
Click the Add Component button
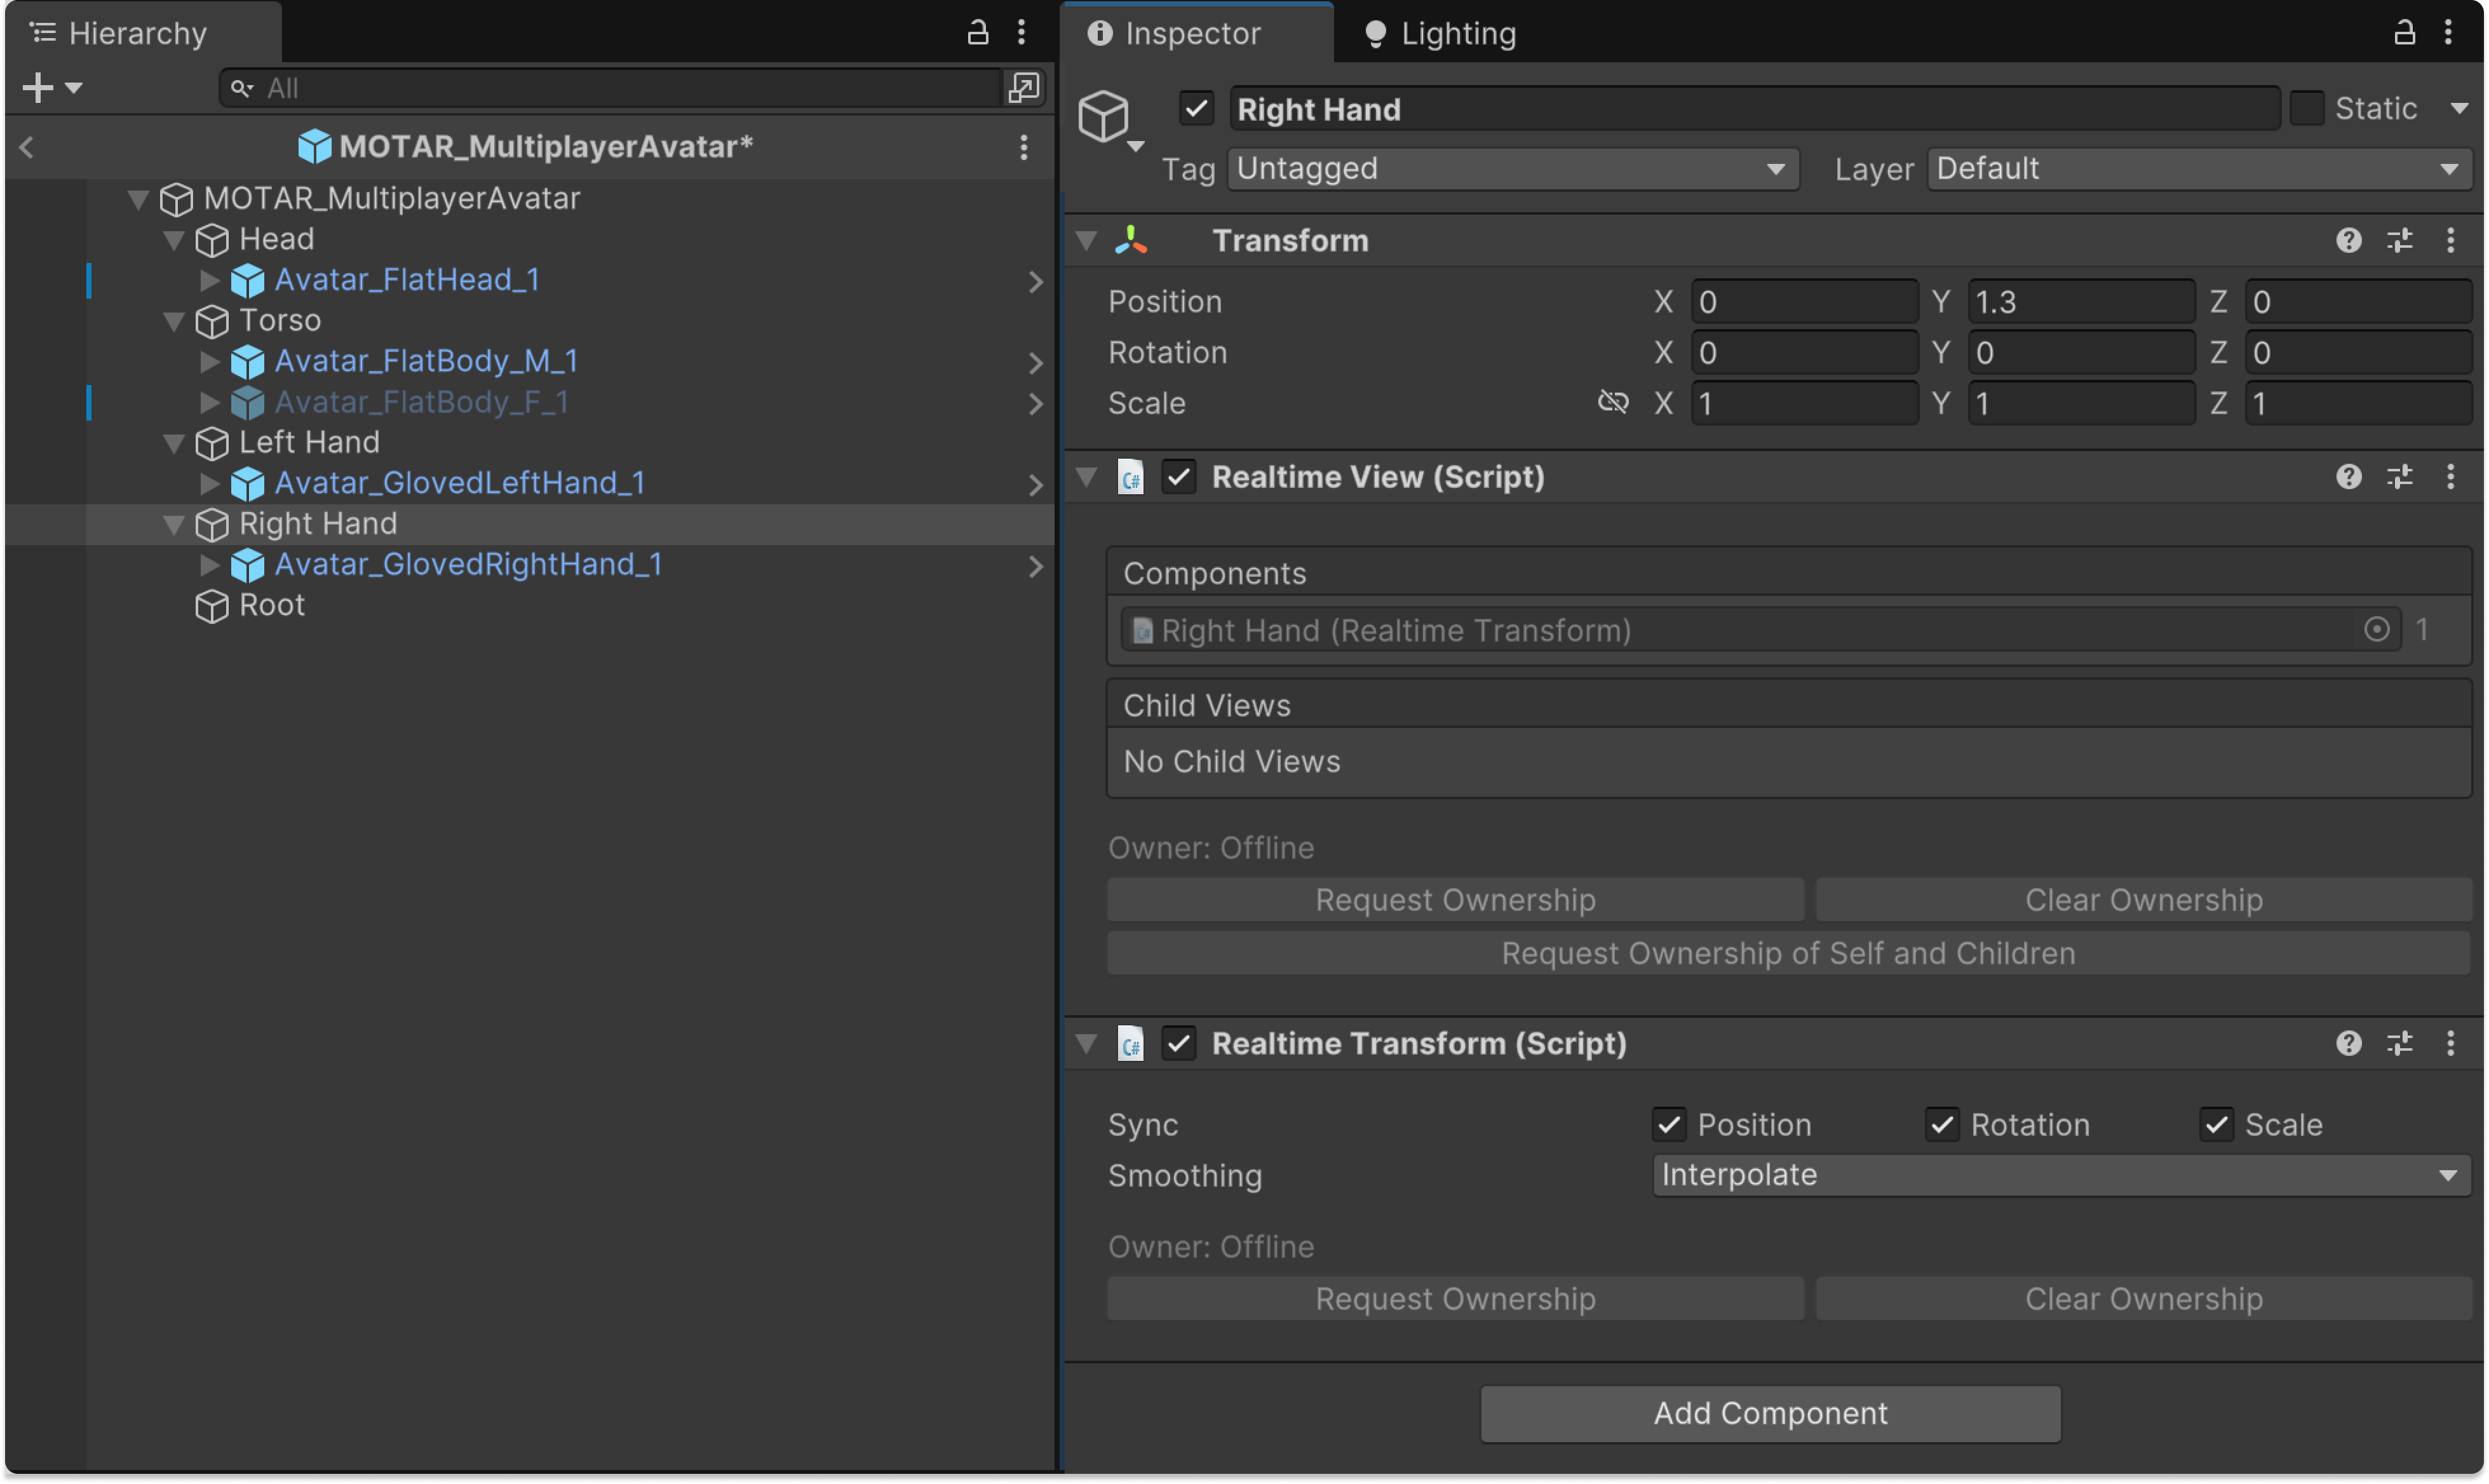1770,1413
